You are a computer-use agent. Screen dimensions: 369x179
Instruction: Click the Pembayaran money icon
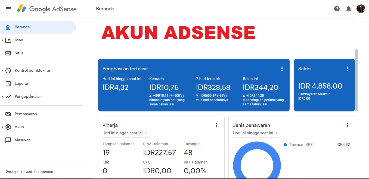8,114
